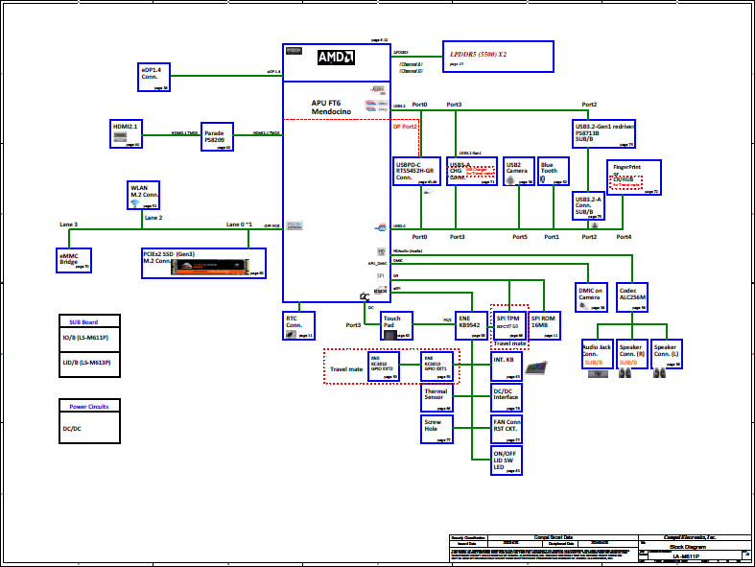
Task: Select the eMMC Bridge block
Action: coord(75,259)
